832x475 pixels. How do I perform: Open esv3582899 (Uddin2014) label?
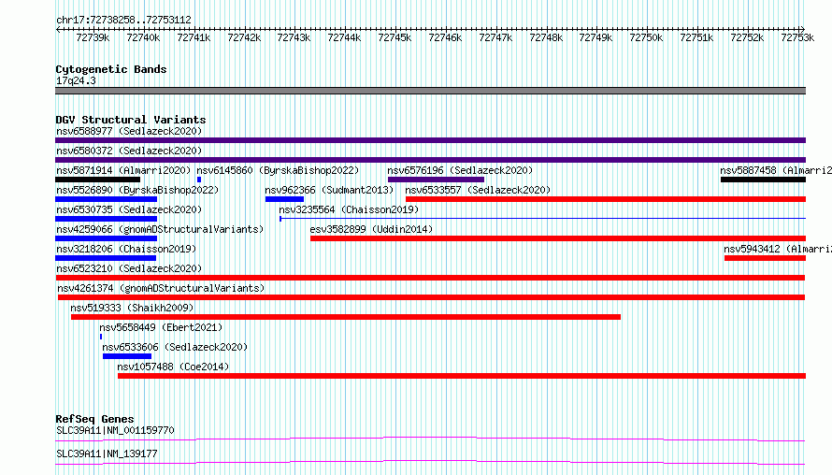coord(371,229)
